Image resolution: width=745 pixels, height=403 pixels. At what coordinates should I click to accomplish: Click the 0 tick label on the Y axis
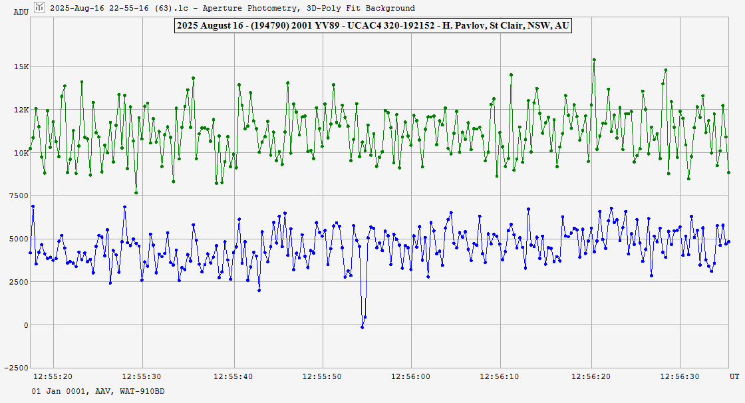pyautogui.click(x=27, y=325)
